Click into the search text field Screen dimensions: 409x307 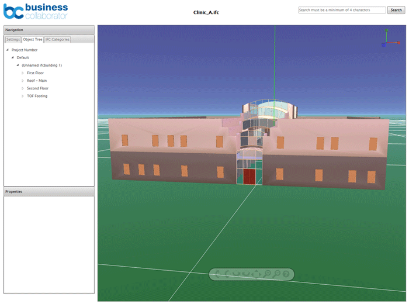coord(342,10)
